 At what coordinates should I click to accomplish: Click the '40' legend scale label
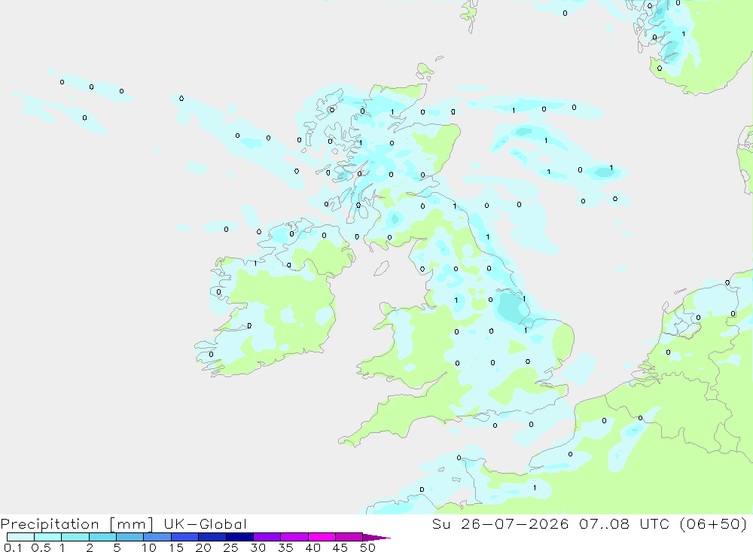pyautogui.click(x=313, y=547)
